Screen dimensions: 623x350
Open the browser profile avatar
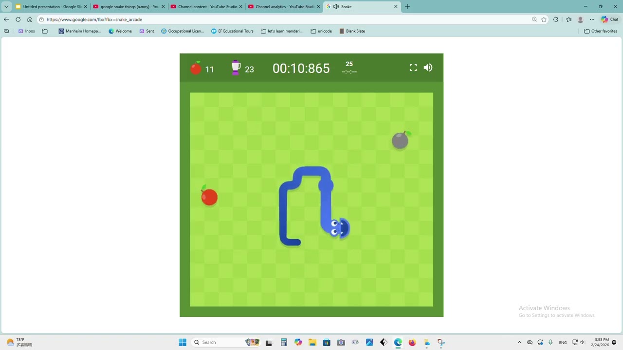point(580,19)
